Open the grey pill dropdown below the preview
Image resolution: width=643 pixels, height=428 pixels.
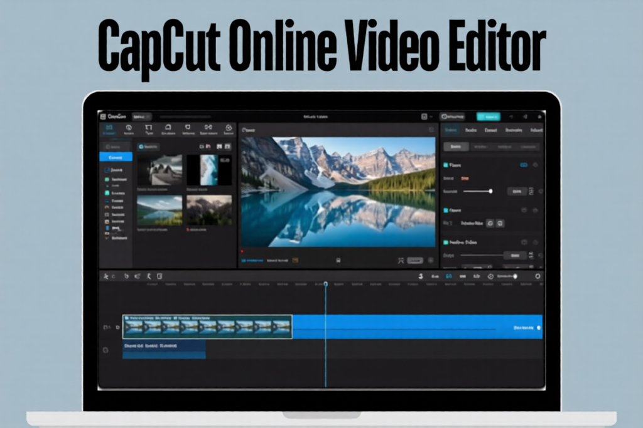415,260
